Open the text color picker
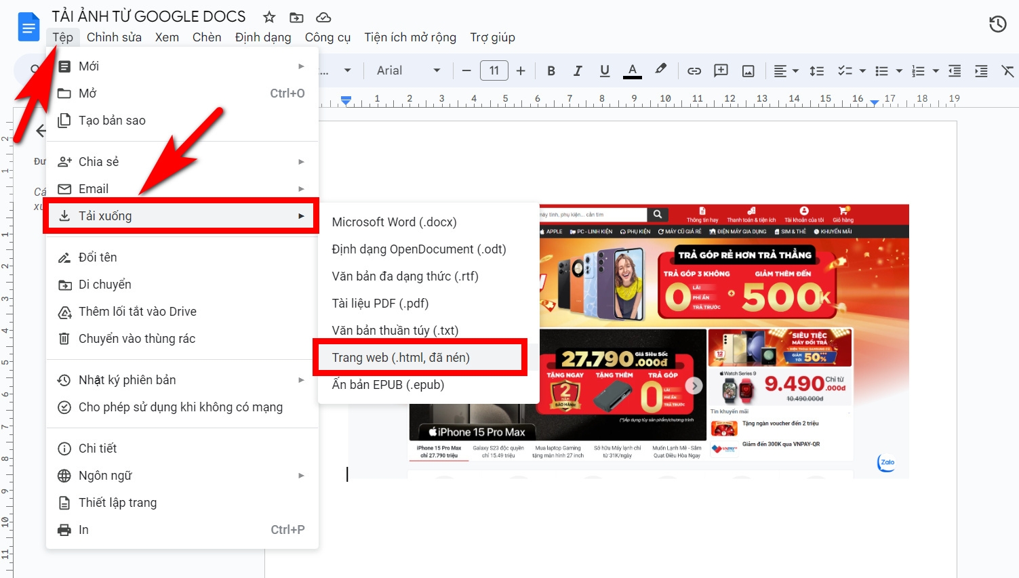Screen dimensions: 1019x578 pos(632,70)
